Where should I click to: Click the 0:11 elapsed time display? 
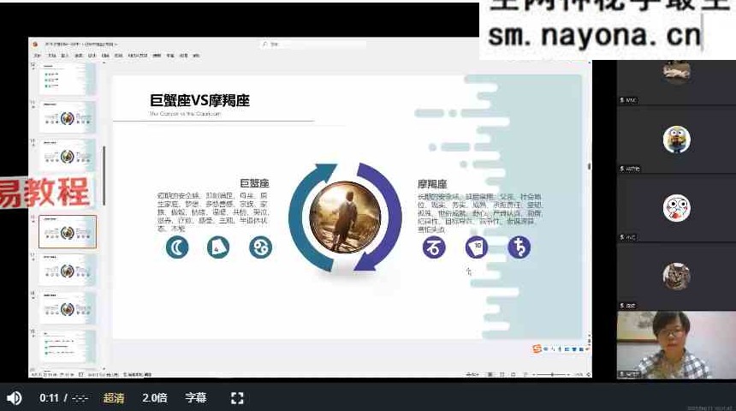coord(49,398)
